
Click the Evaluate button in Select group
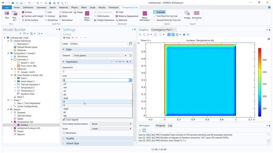click(159, 12)
